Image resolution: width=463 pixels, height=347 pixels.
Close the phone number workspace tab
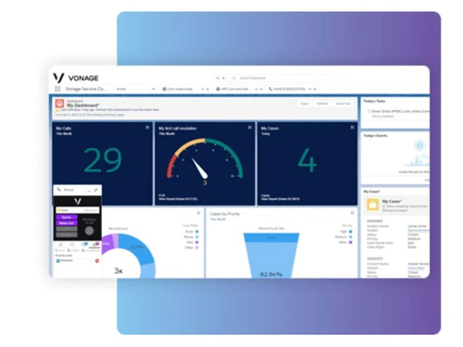pyautogui.click(x=315, y=89)
